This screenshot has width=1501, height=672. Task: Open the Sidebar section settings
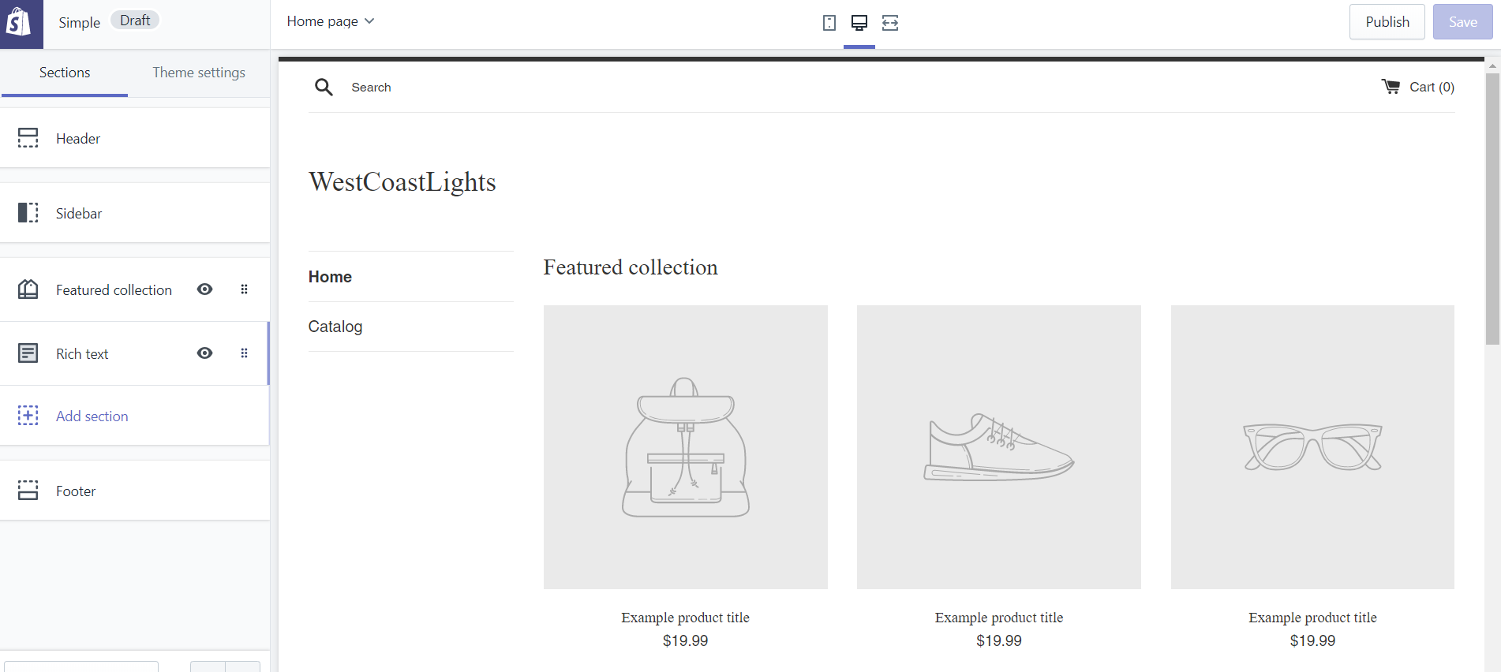coord(79,214)
